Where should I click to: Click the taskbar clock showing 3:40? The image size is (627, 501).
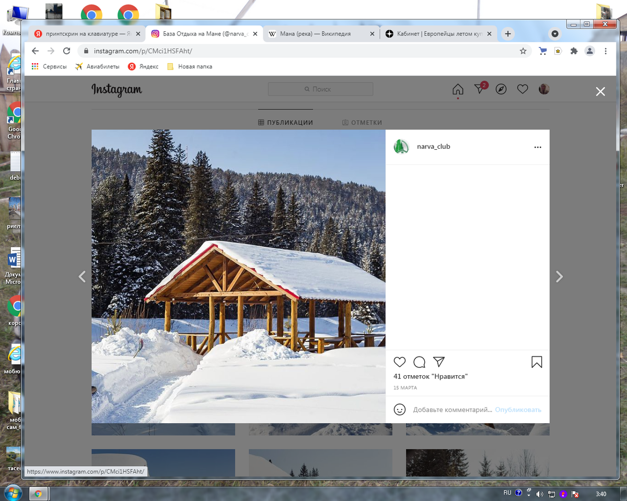pos(601,494)
